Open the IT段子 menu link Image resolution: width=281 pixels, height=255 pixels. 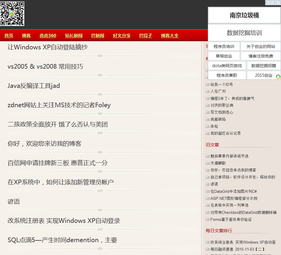coord(146,36)
